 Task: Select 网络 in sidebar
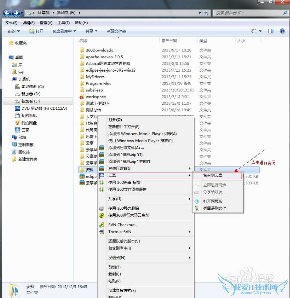click(x=19, y=137)
